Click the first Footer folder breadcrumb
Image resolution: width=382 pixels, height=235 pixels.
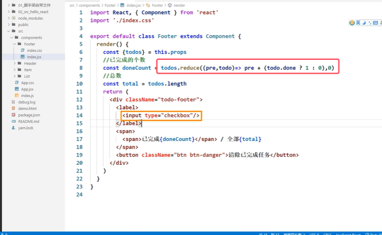[x=110, y=5]
